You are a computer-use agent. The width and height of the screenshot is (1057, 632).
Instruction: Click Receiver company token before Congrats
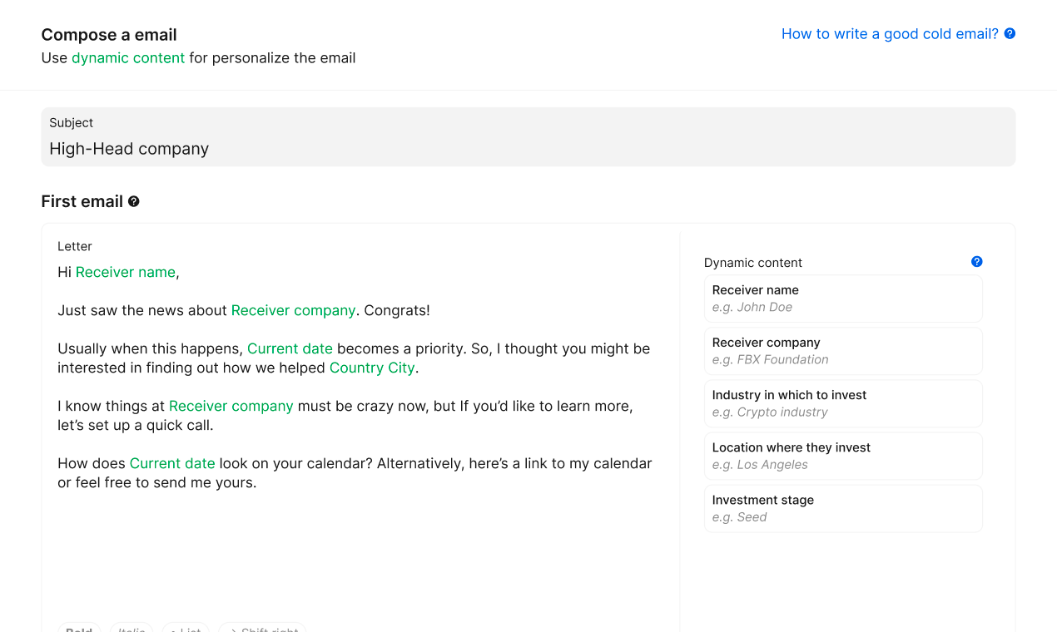point(294,310)
